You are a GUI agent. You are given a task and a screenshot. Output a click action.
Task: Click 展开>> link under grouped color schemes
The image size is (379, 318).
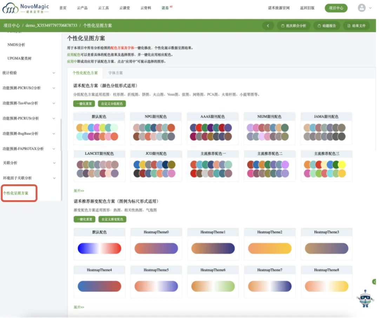tap(79, 191)
